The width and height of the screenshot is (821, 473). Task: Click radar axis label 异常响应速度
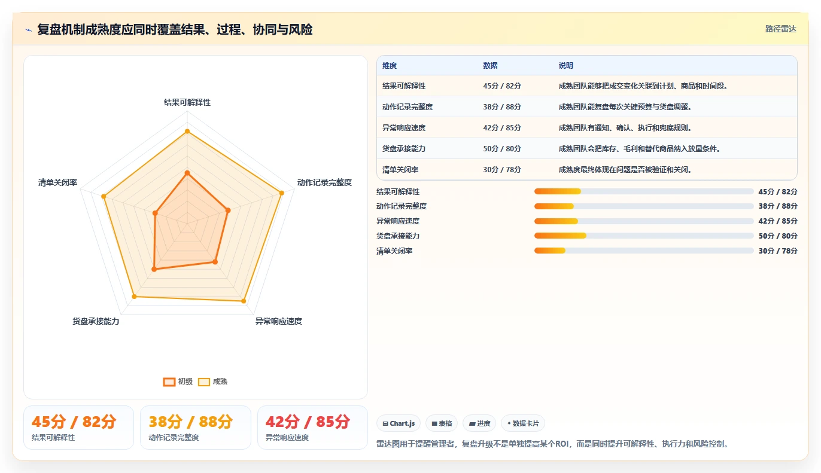[279, 321]
